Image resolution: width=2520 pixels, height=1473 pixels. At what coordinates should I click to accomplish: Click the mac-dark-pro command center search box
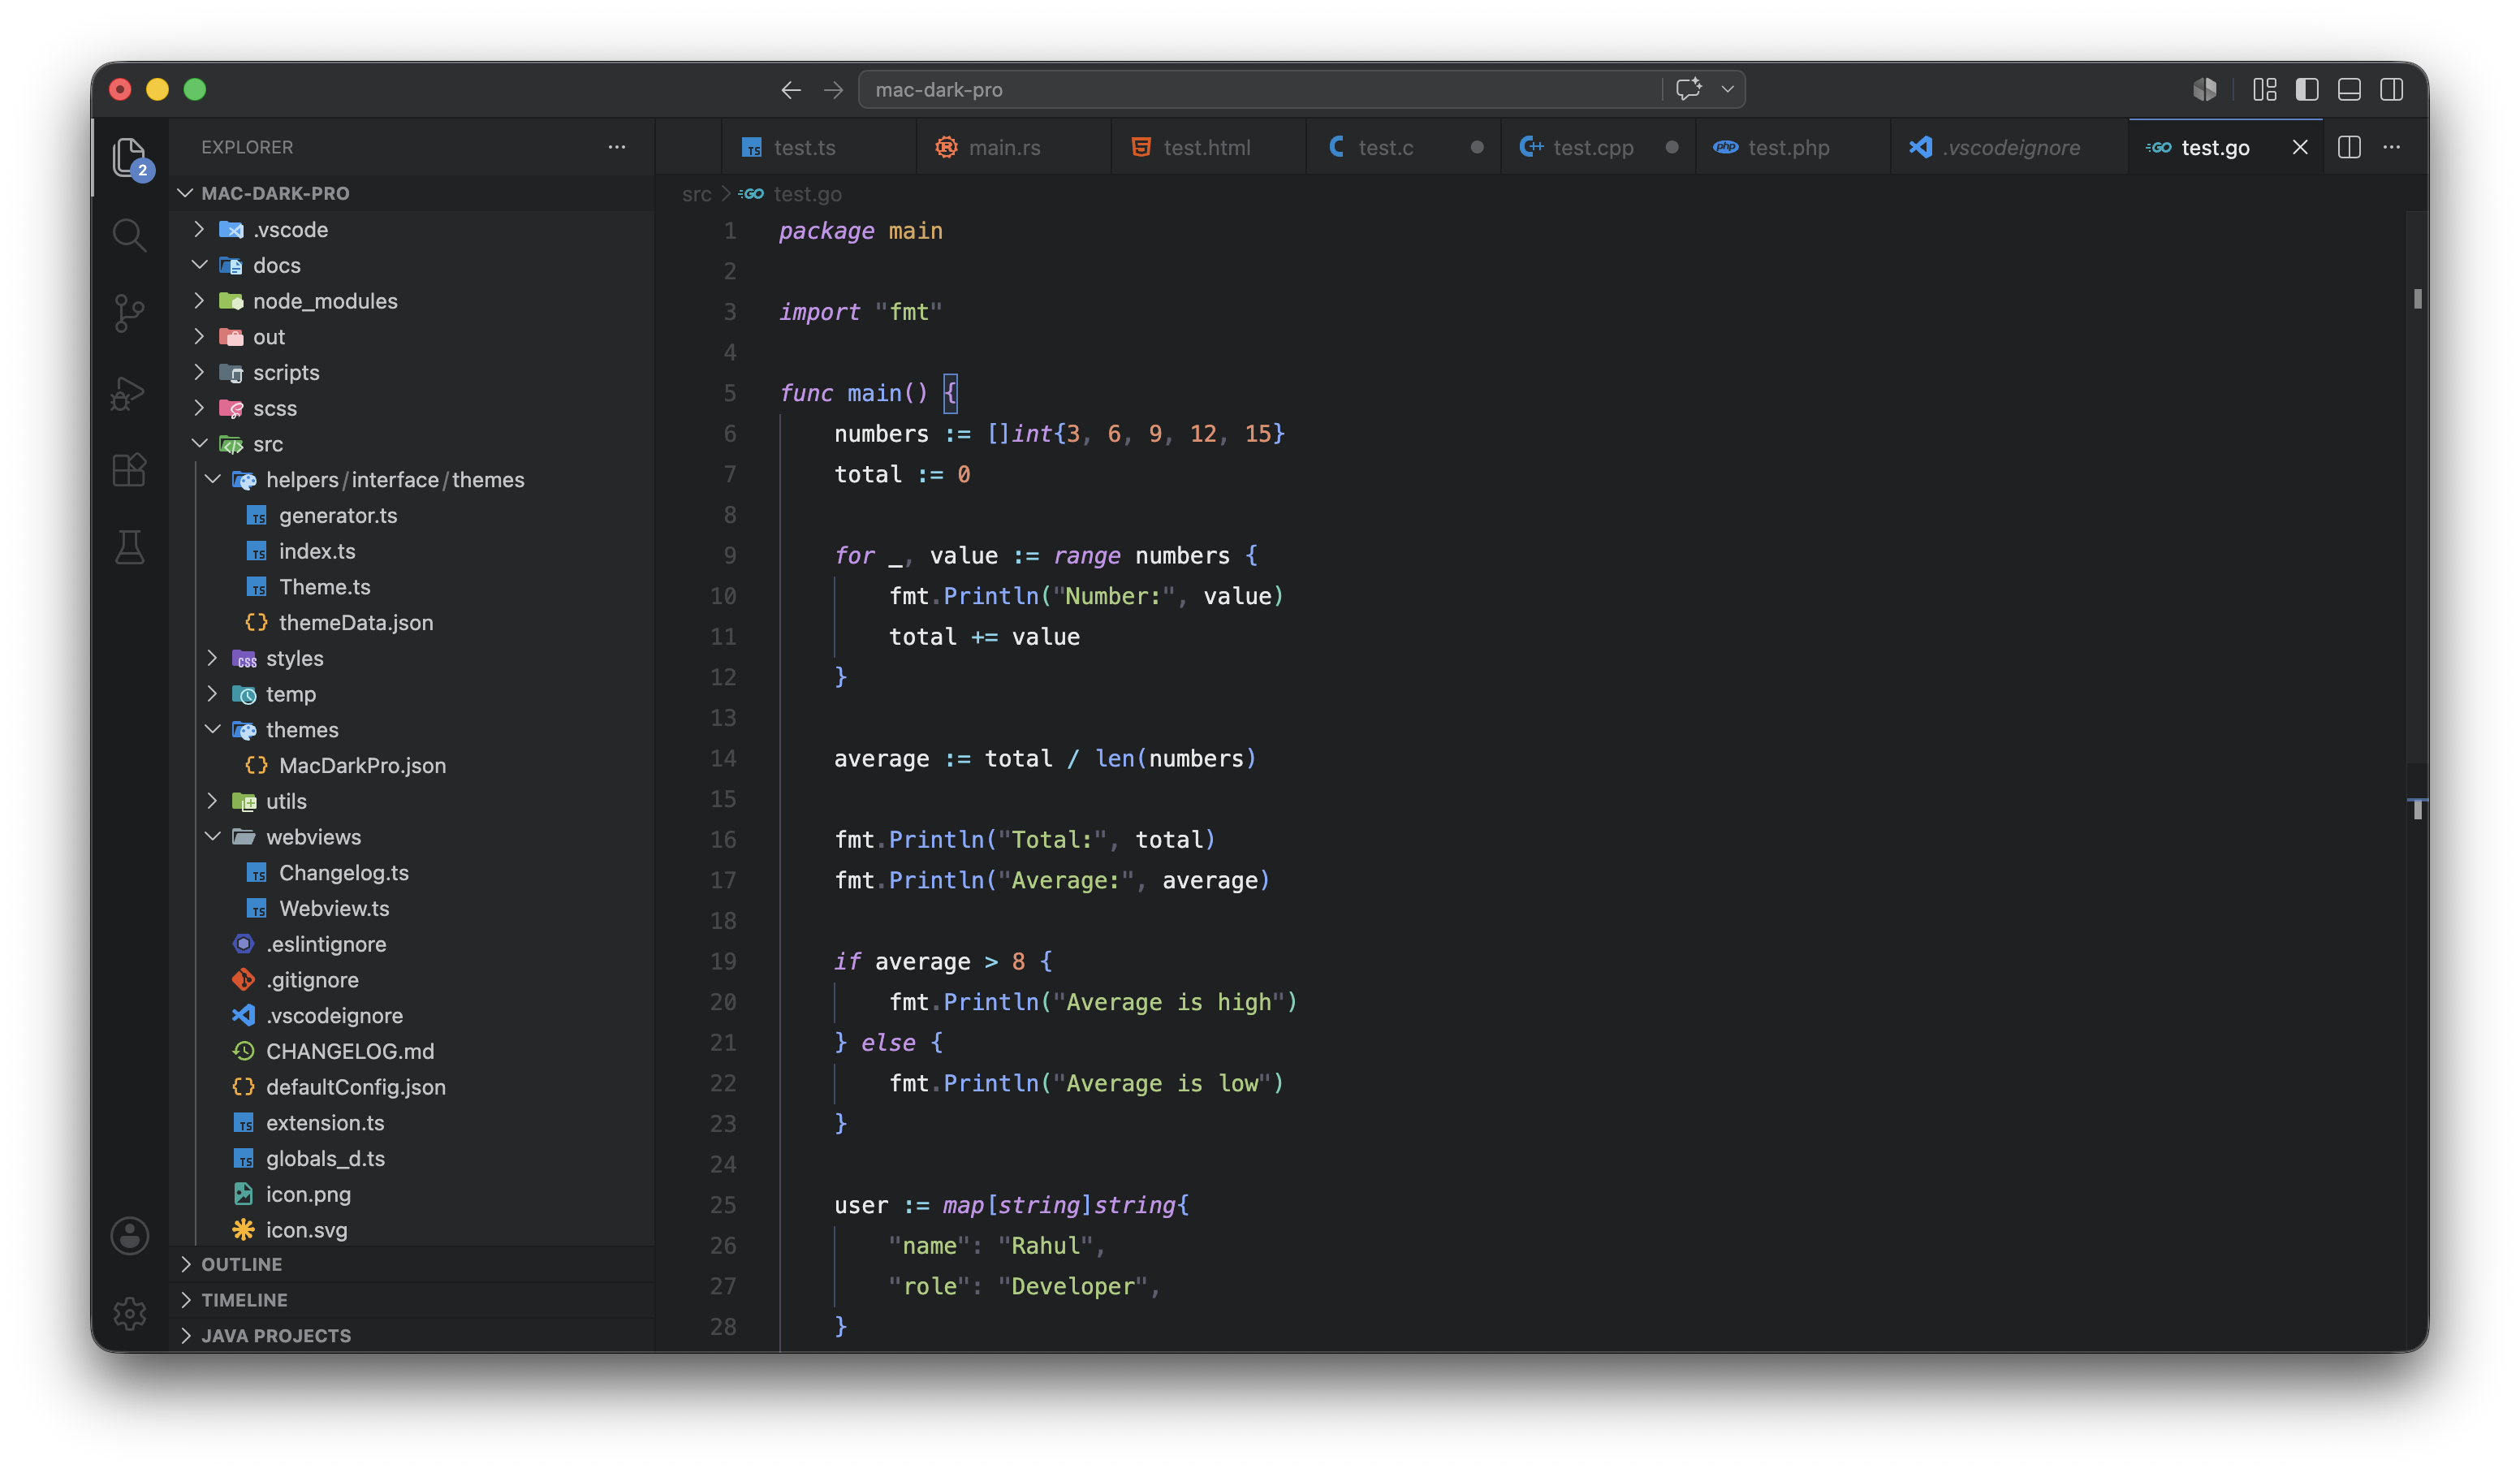pos(1260,90)
